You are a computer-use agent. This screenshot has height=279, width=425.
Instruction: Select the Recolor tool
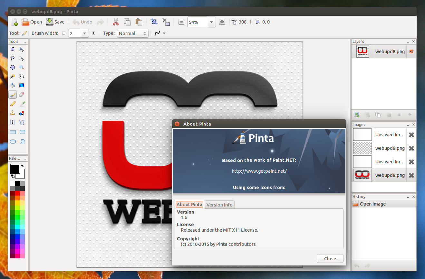pos(22,113)
